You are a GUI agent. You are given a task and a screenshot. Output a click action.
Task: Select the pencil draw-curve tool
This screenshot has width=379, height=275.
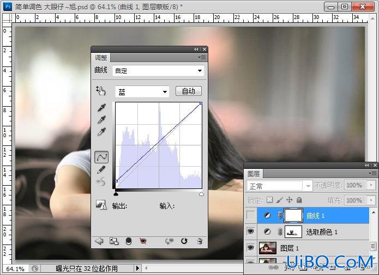(101, 169)
